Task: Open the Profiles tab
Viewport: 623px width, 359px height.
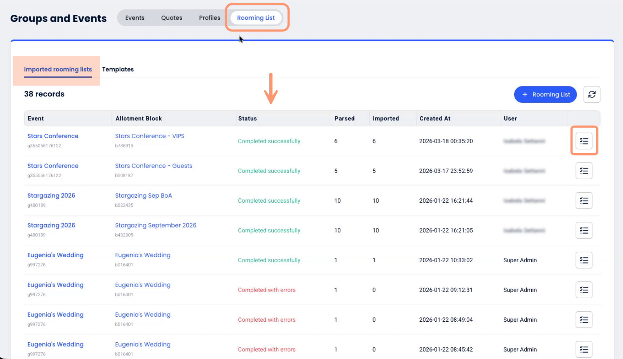Action: pyautogui.click(x=209, y=18)
